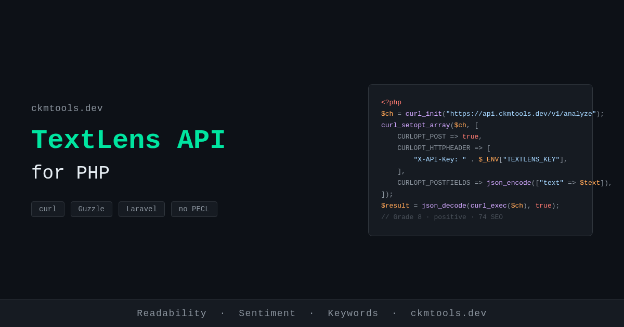Viewport: 624px width, 327px height.
Task: Click the 'for PHP' subtitle
Action: point(70,173)
